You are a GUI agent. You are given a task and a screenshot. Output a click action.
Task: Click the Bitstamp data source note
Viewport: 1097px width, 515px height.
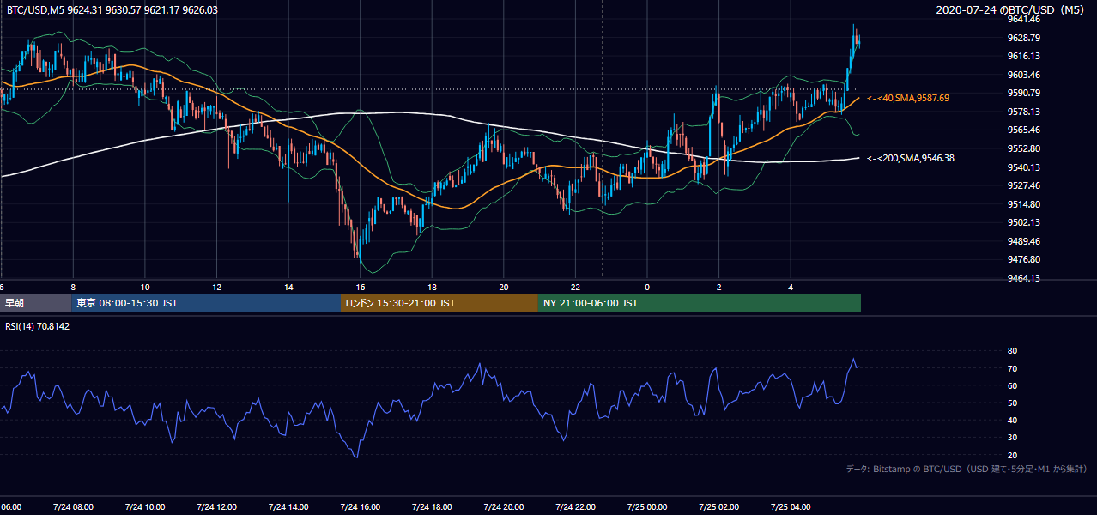coord(967,470)
